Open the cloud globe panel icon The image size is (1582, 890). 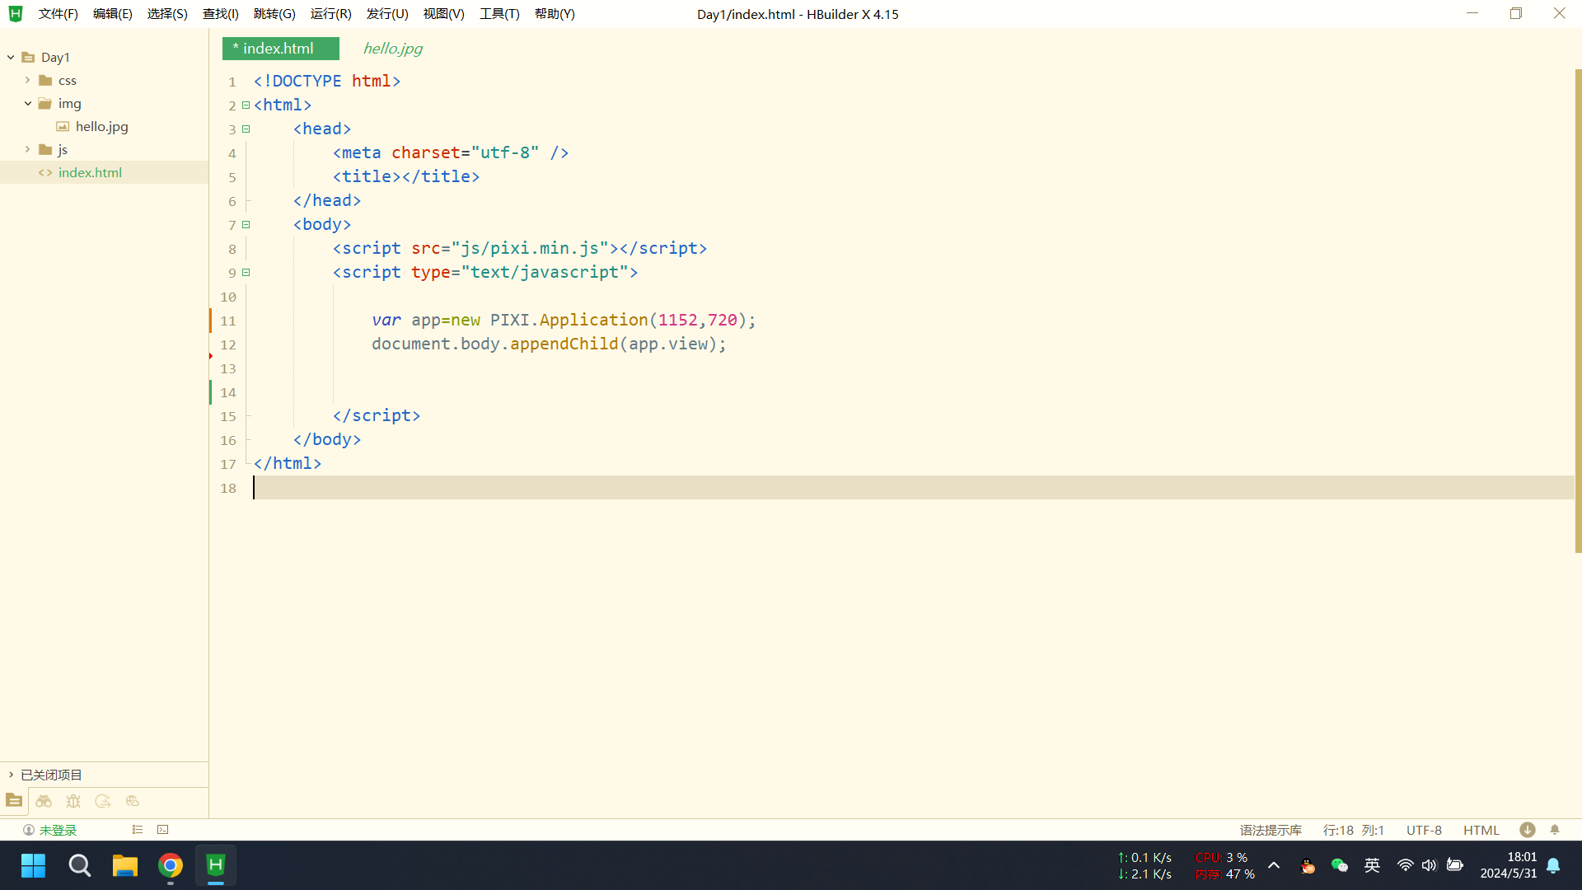(133, 801)
